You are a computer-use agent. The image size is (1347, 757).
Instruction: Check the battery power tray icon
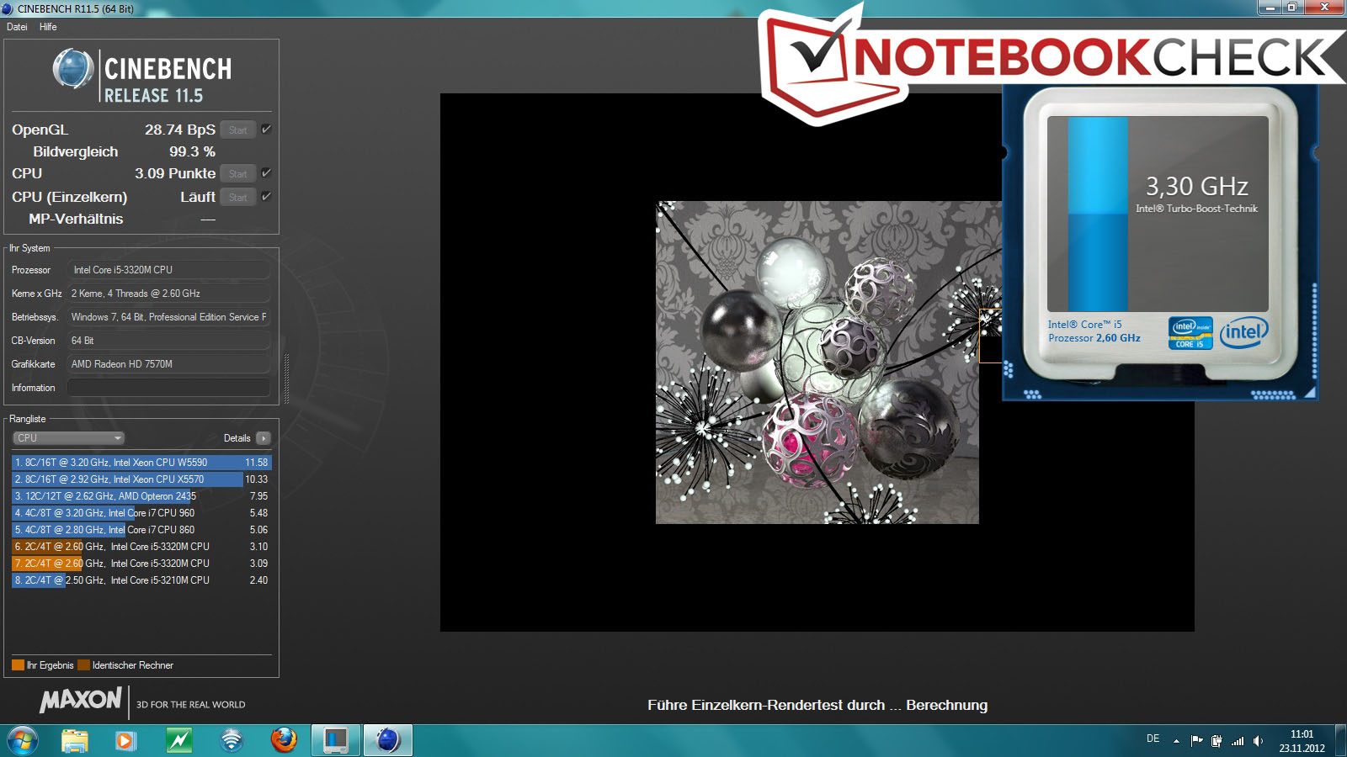coord(1217,741)
